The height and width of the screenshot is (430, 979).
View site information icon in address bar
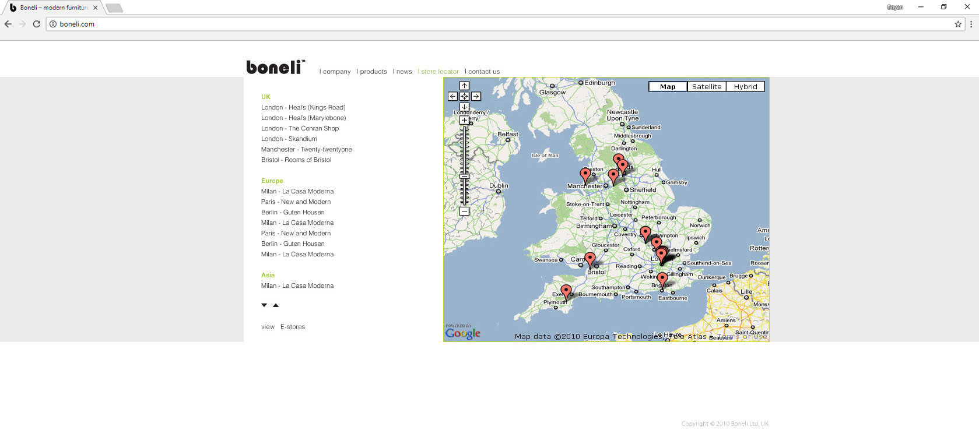point(52,24)
